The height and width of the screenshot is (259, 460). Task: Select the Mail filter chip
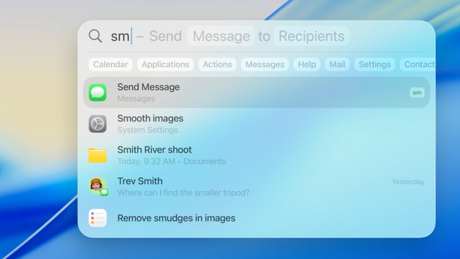337,64
